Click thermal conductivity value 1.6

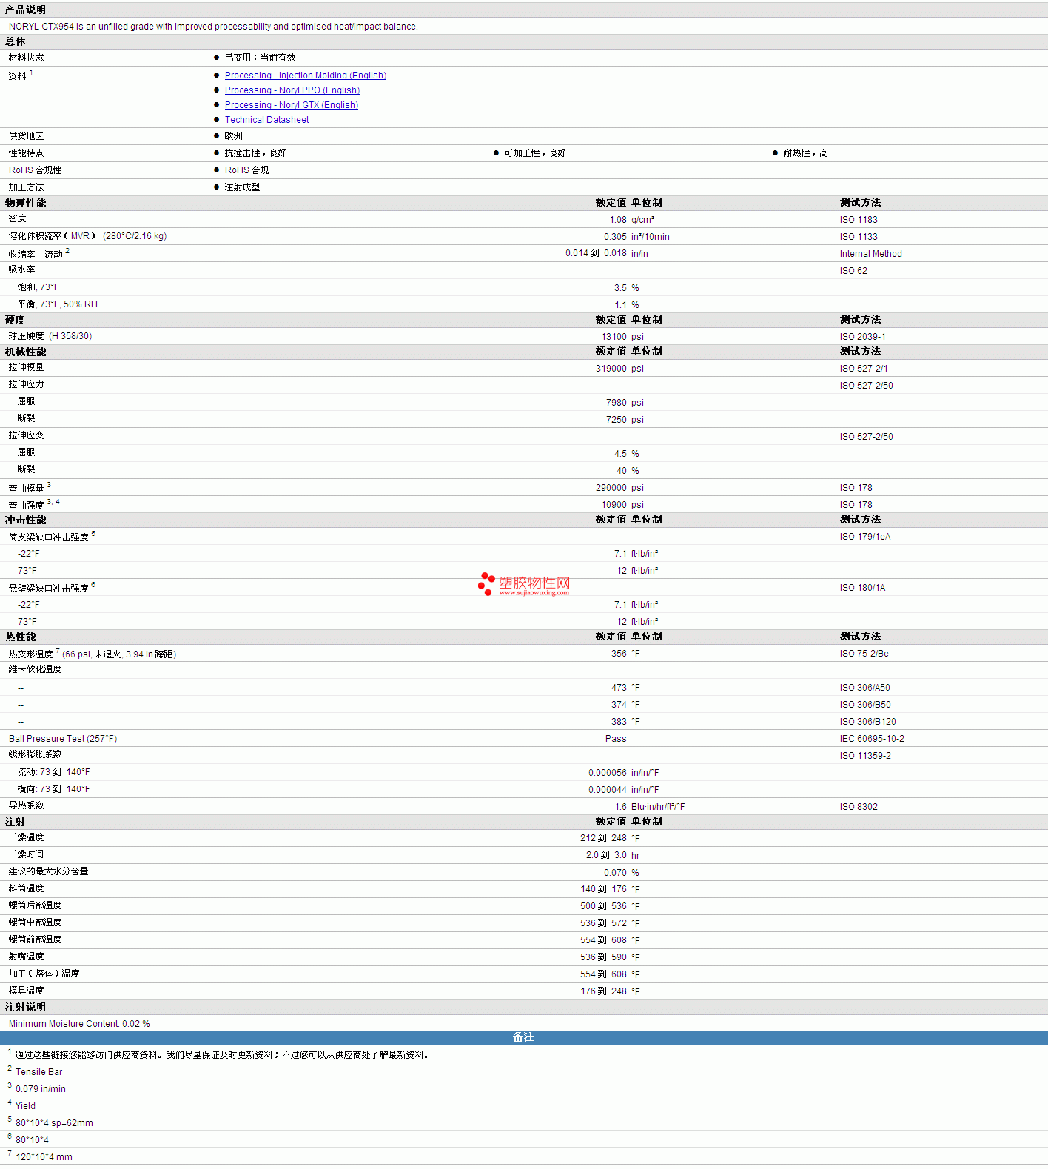(620, 807)
